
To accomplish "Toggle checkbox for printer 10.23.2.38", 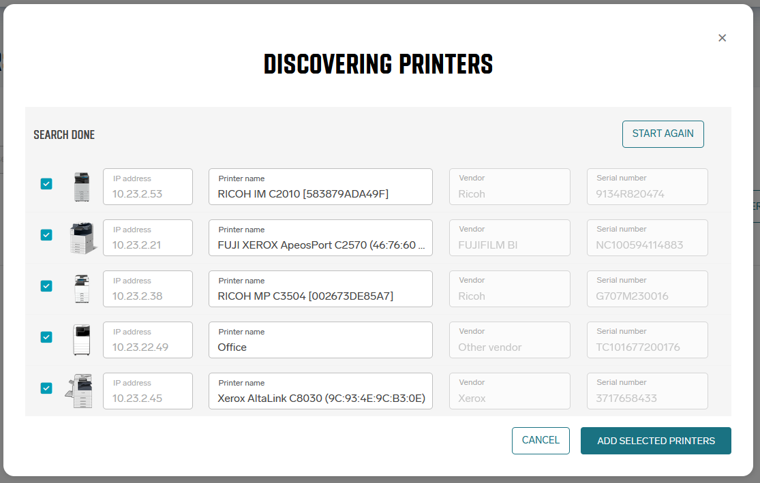I will [x=46, y=286].
